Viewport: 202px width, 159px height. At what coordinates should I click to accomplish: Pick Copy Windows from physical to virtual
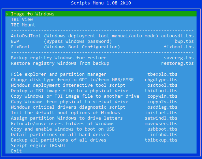pos(101,102)
